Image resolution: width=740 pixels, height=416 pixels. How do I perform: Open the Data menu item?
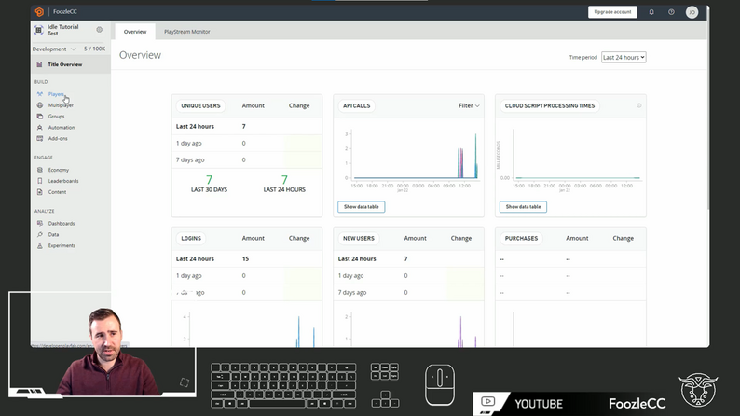click(53, 235)
